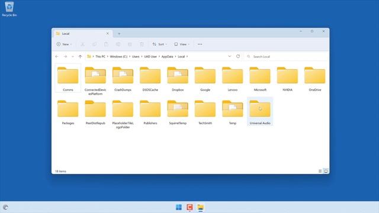This screenshot has height=213, width=379.
Task: Go back to previous folder
Action: pyautogui.click(x=57, y=57)
